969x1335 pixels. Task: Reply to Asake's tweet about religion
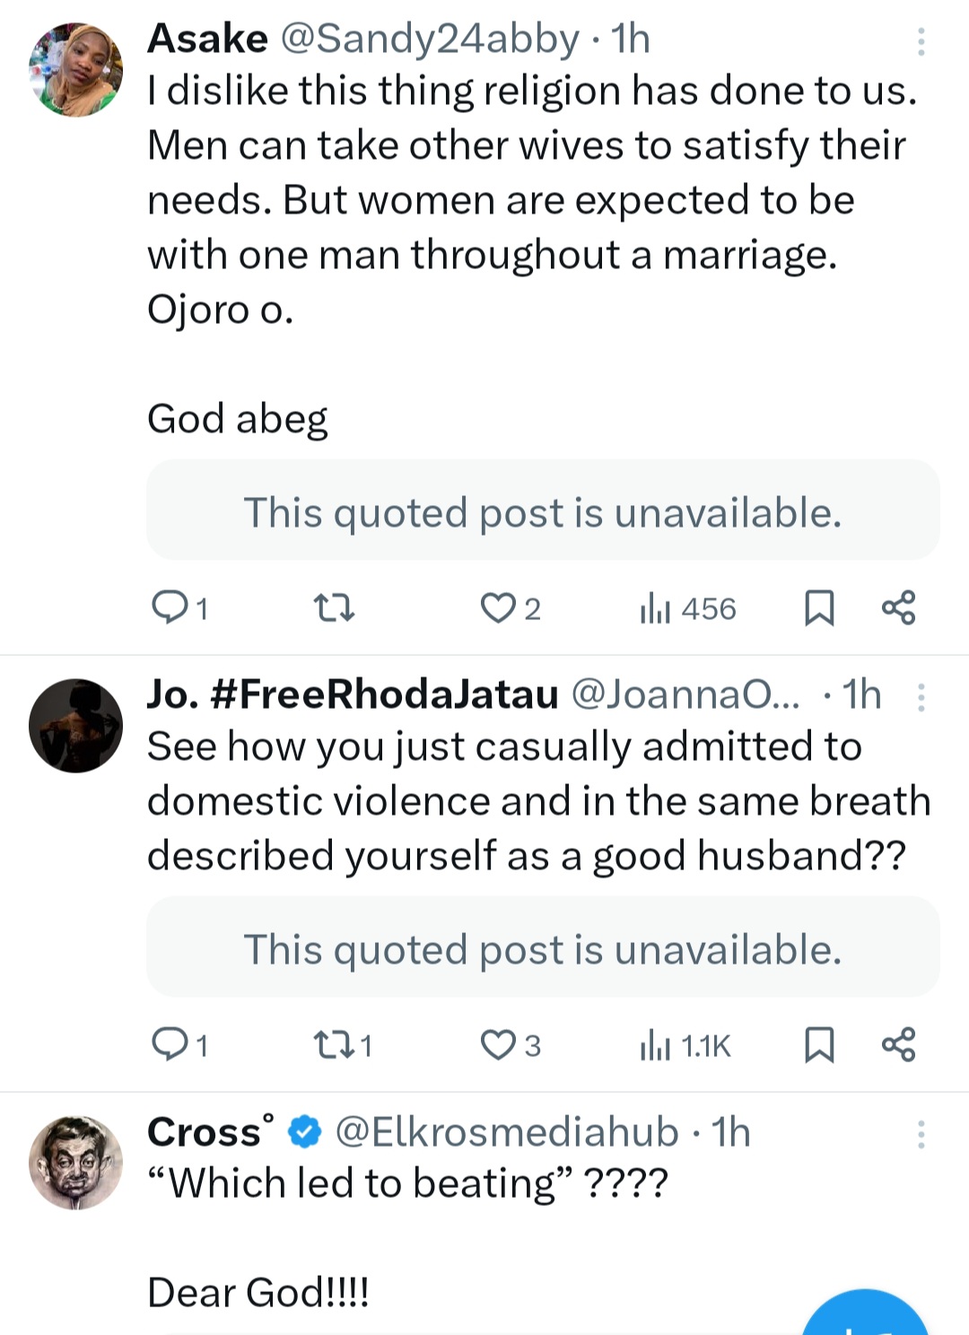[x=168, y=607]
